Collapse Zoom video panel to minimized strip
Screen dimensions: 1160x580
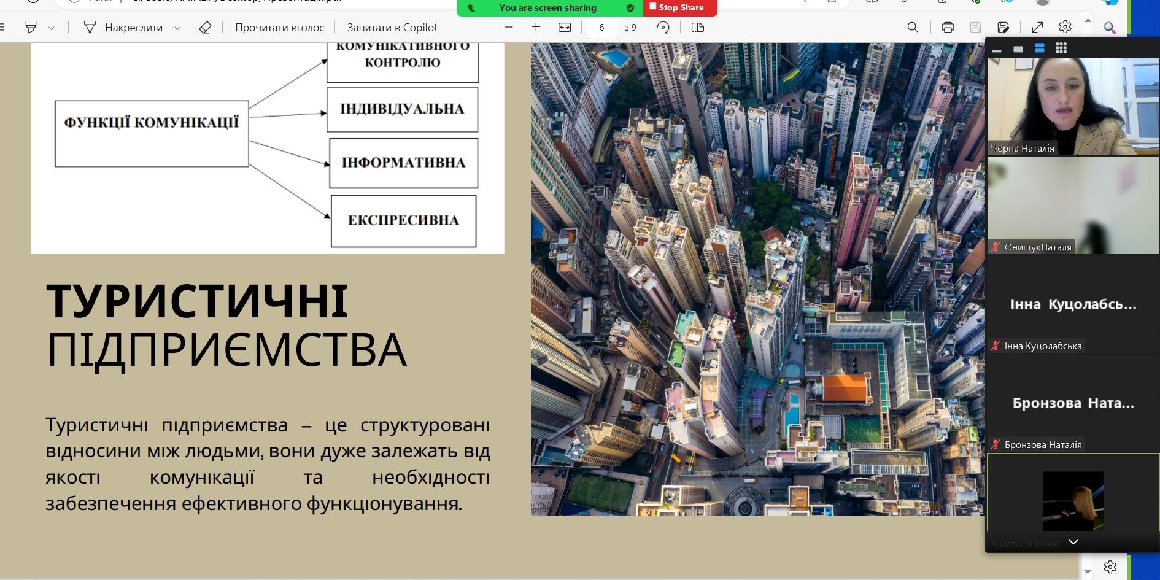click(x=997, y=49)
